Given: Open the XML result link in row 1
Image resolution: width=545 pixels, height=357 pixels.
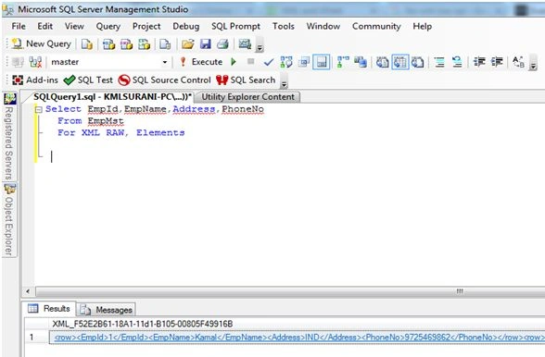Looking at the screenshot, I should (x=298, y=338).
